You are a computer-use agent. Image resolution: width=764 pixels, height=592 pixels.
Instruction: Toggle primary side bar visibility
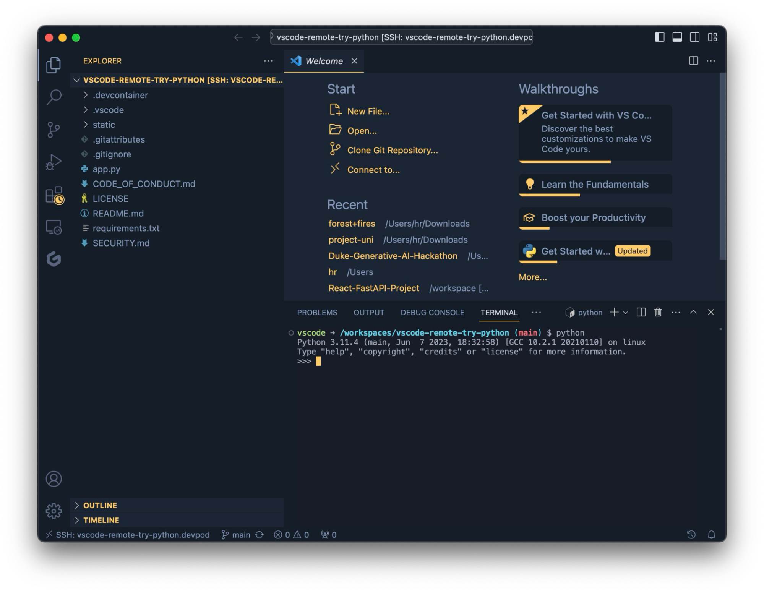coord(659,37)
